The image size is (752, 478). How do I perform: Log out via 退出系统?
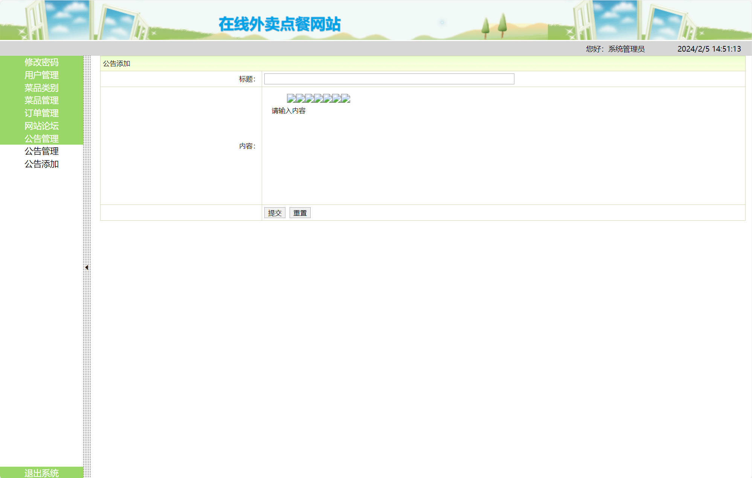point(41,473)
